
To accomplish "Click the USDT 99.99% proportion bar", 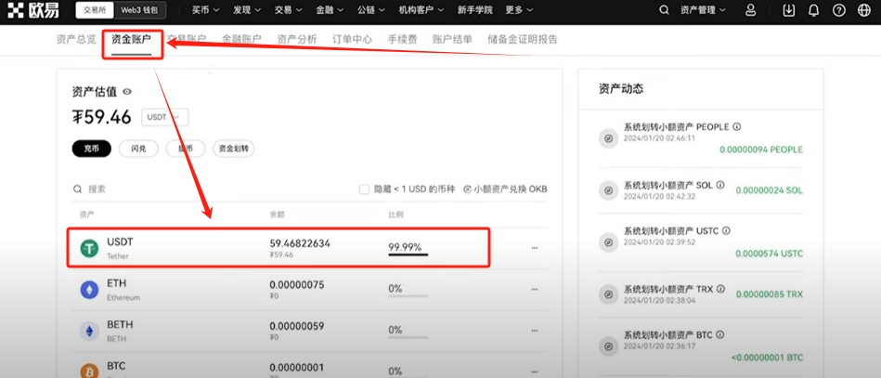I will pyautogui.click(x=408, y=254).
